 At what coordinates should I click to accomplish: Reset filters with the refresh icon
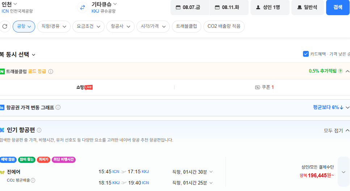click(5, 26)
